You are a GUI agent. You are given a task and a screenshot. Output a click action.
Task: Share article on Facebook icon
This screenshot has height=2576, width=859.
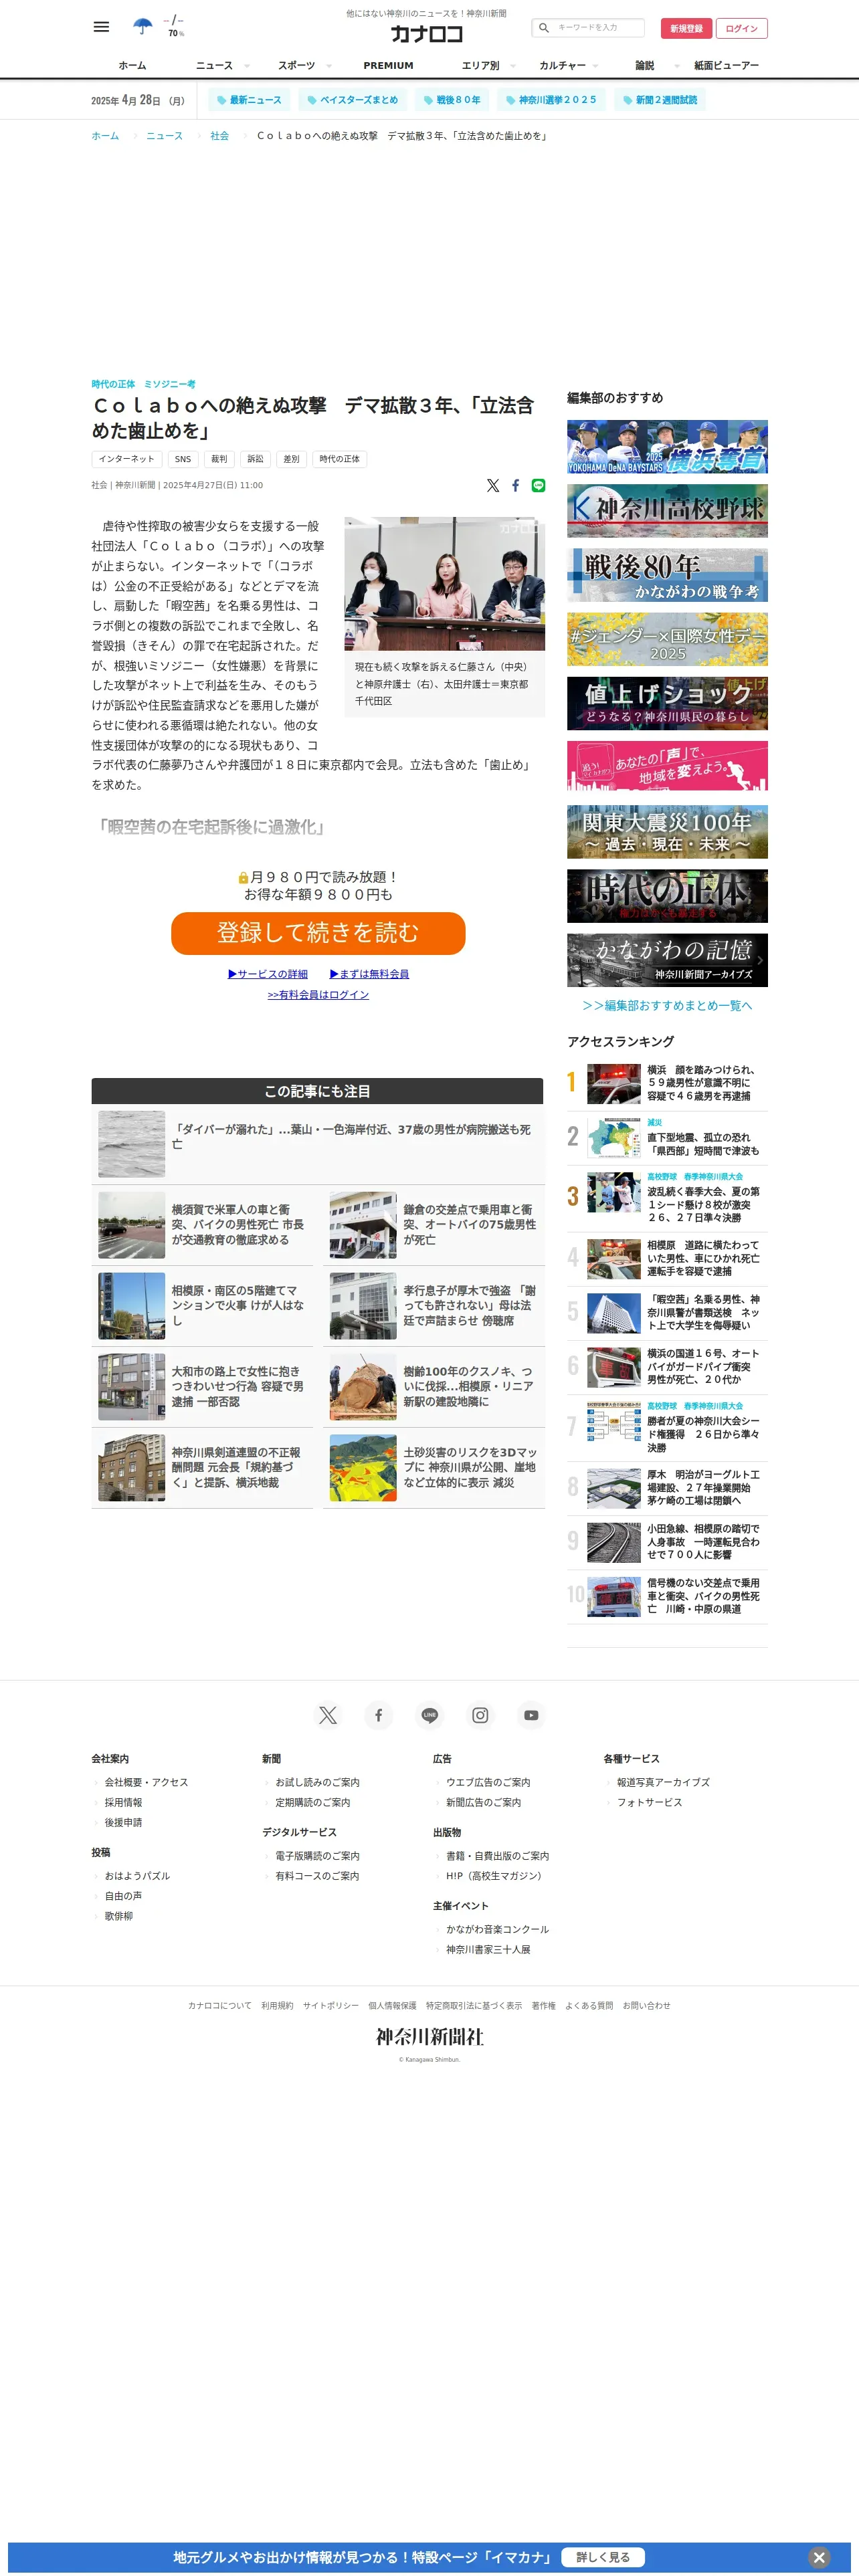[x=516, y=485]
